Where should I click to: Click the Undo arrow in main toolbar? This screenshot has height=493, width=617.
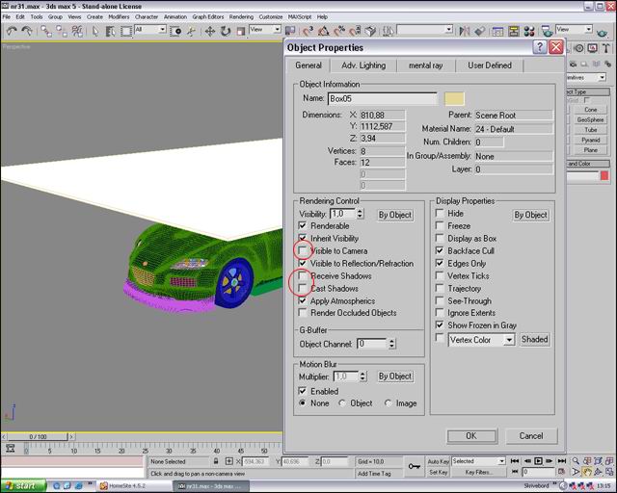(11, 31)
